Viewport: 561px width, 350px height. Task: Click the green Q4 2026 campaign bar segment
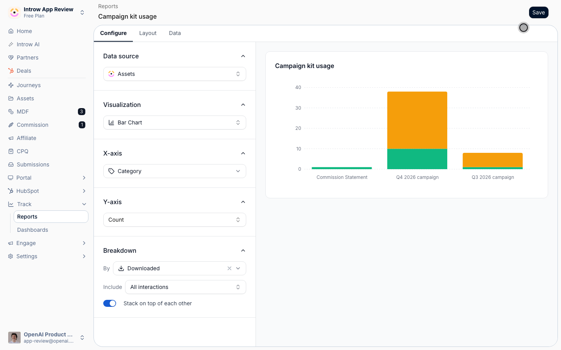[417, 159]
